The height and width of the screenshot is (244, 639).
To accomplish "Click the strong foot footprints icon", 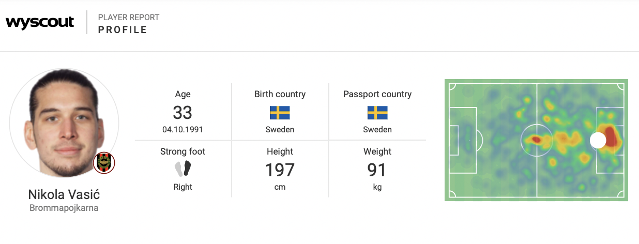I will point(182,169).
